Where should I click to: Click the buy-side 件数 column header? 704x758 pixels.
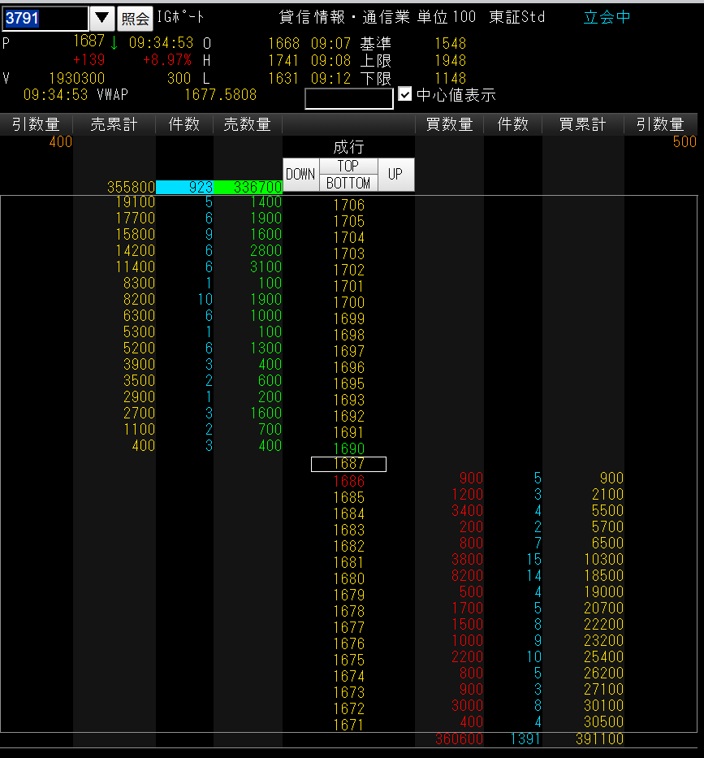[512, 124]
